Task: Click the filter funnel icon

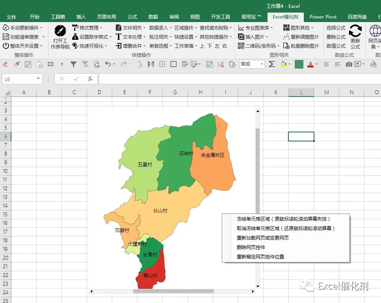Action: (73, 64)
